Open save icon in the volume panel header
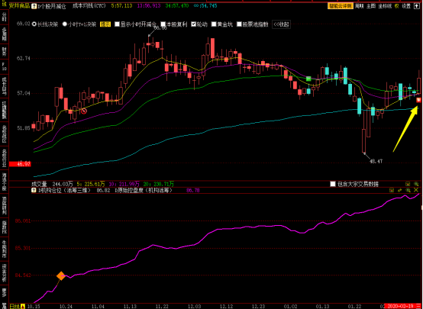 [408, 184]
